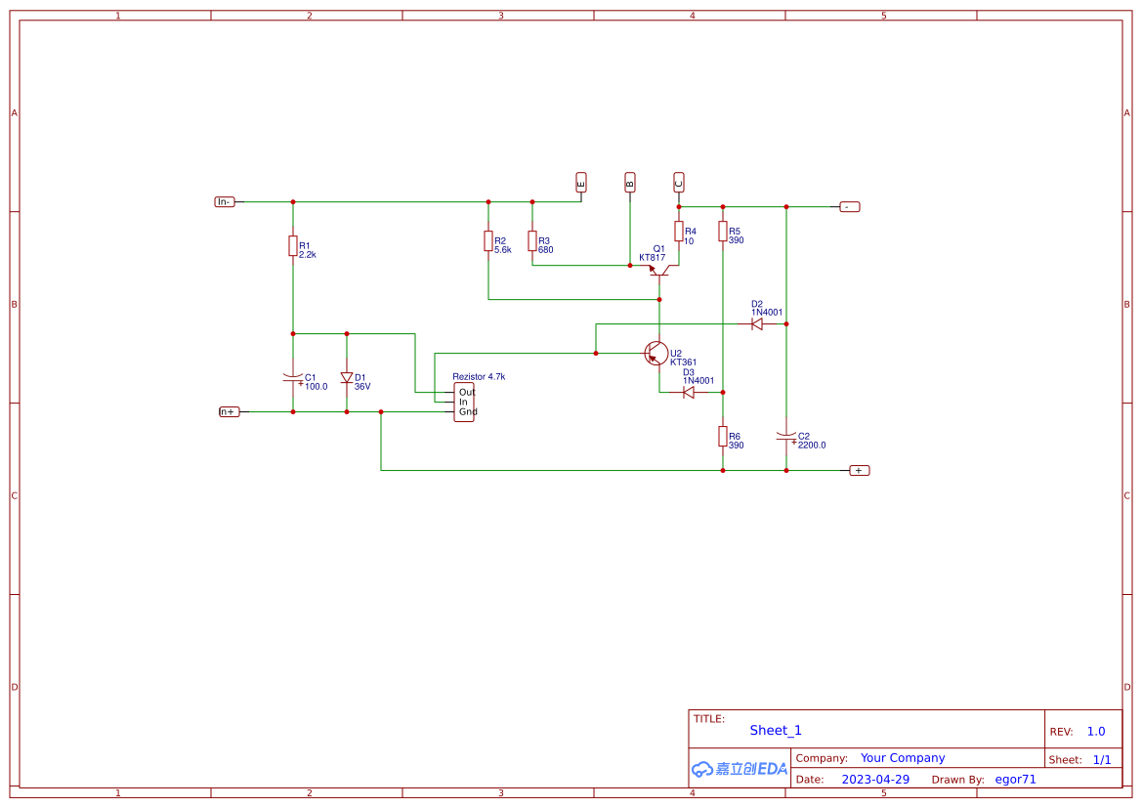Select the C2 2200 capacitor symbol

[x=785, y=436]
